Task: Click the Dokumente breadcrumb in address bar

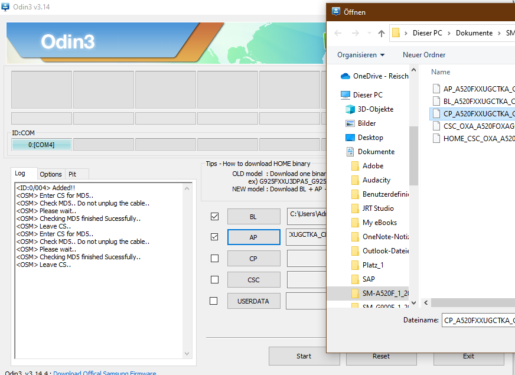Action: click(474, 33)
